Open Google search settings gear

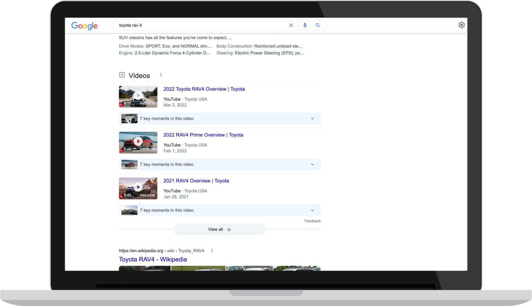tap(461, 25)
